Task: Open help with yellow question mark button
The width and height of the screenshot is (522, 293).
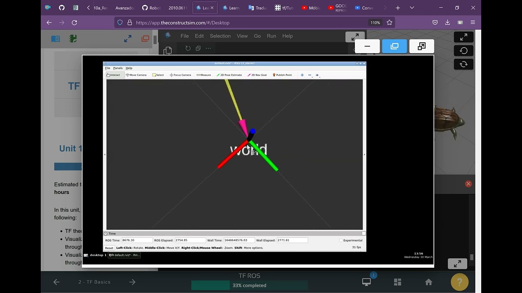Action: 460,282
